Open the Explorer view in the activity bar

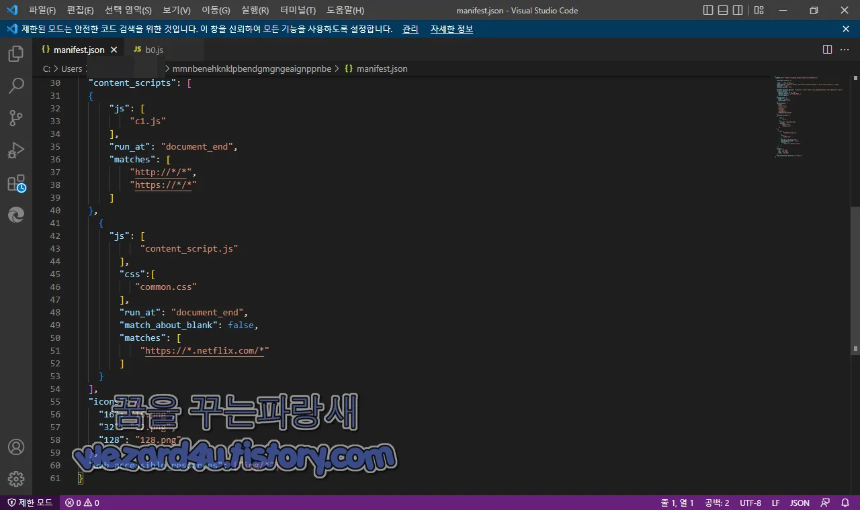pyautogui.click(x=16, y=54)
